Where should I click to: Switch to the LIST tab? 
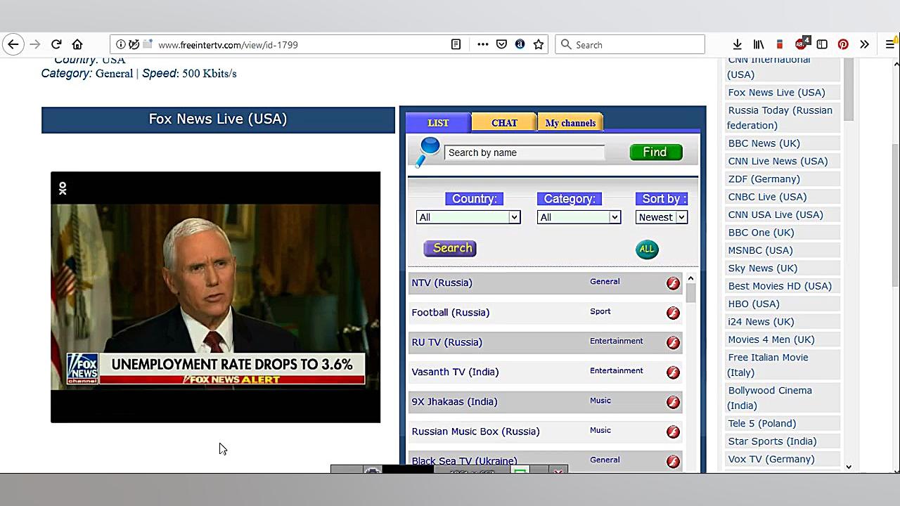(x=438, y=123)
